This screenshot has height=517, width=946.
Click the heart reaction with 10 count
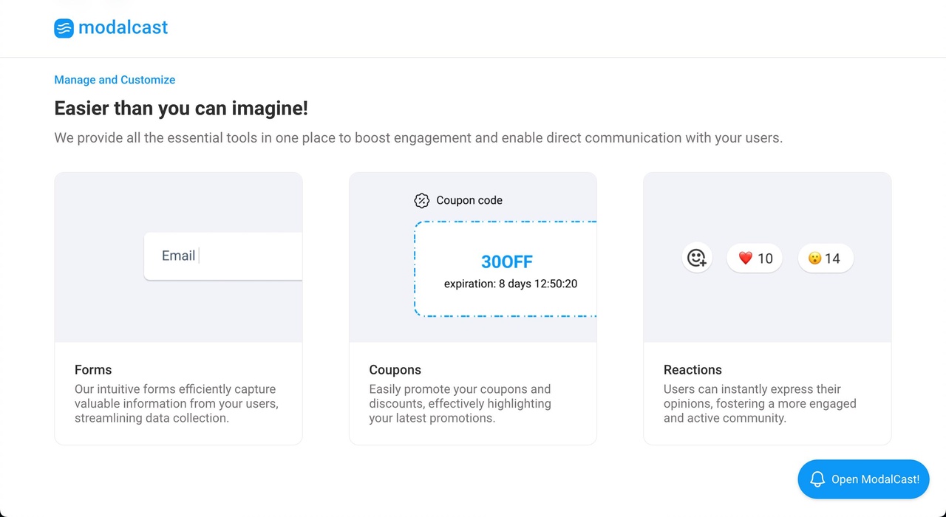click(x=755, y=258)
